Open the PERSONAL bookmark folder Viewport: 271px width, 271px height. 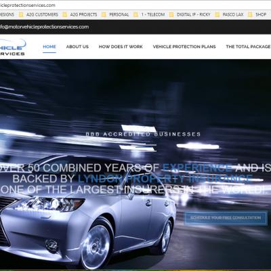coord(119,15)
